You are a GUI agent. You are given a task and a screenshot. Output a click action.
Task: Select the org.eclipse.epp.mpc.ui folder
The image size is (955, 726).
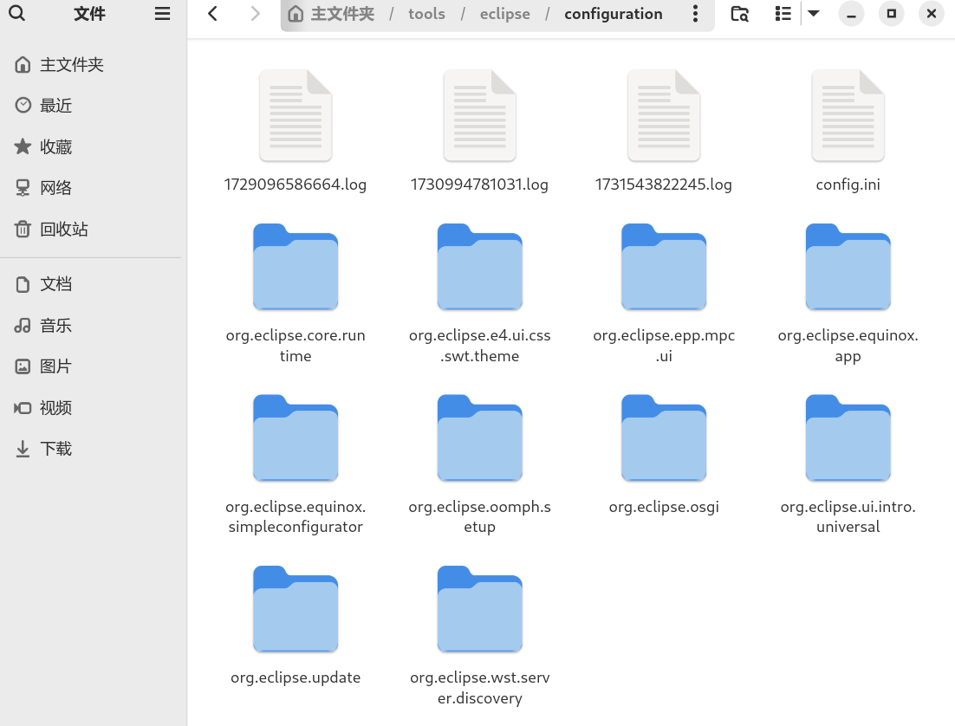664,267
